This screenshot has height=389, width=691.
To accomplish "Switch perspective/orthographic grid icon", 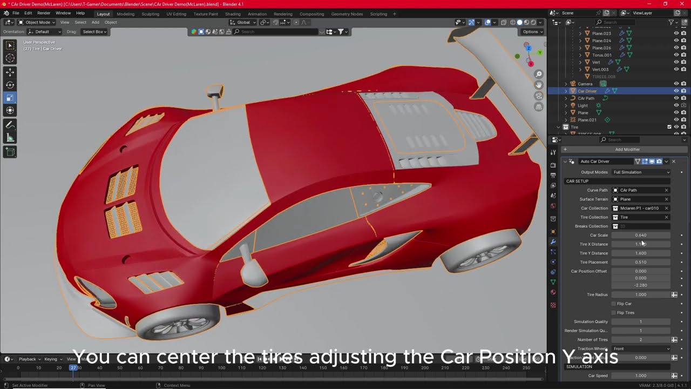I will click(539, 107).
